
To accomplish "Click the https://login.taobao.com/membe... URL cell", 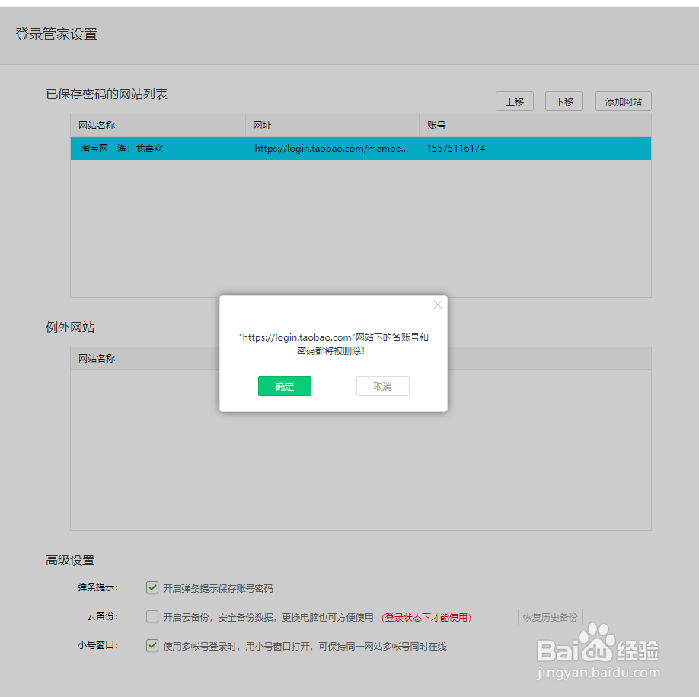I will [331, 149].
